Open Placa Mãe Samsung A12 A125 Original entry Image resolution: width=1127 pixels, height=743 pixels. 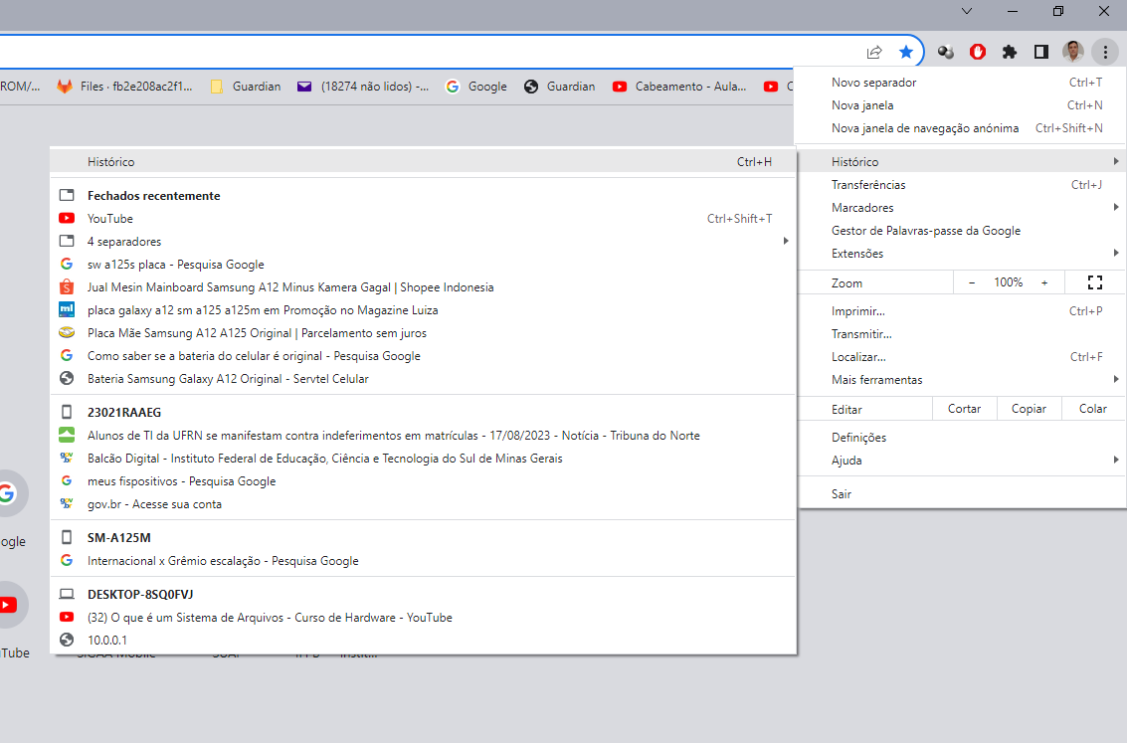[x=424, y=333]
